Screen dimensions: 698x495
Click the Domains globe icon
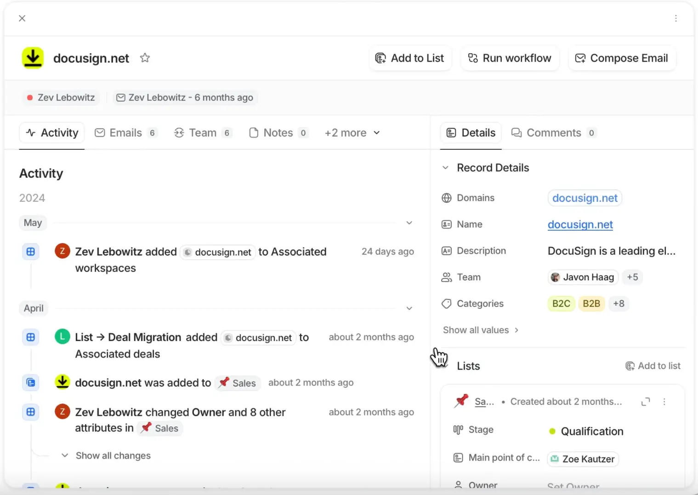446,198
